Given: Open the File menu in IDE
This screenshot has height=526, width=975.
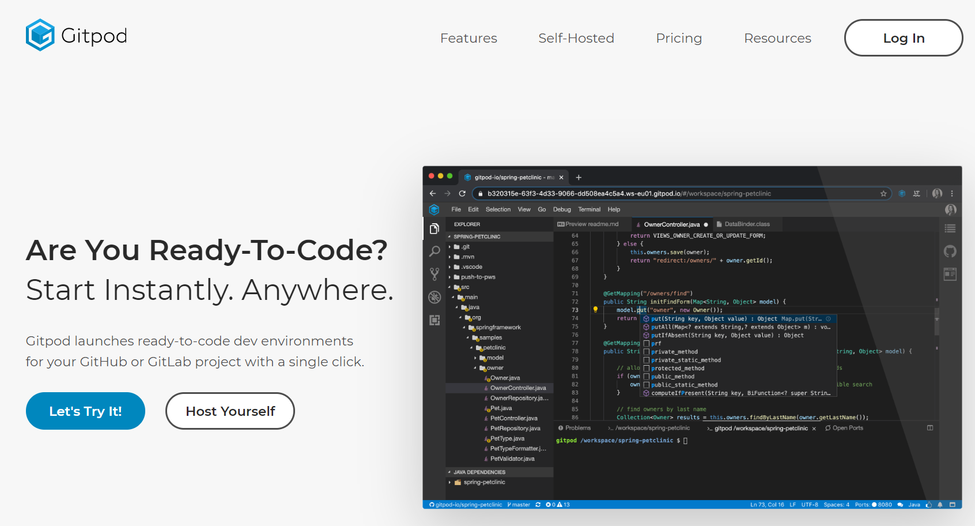Looking at the screenshot, I should (x=456, y=209).
